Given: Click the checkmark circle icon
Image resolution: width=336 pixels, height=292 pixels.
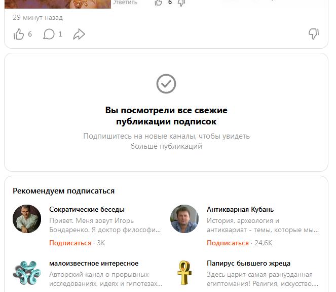Looking at the screenshot, I should pos(166,84).
